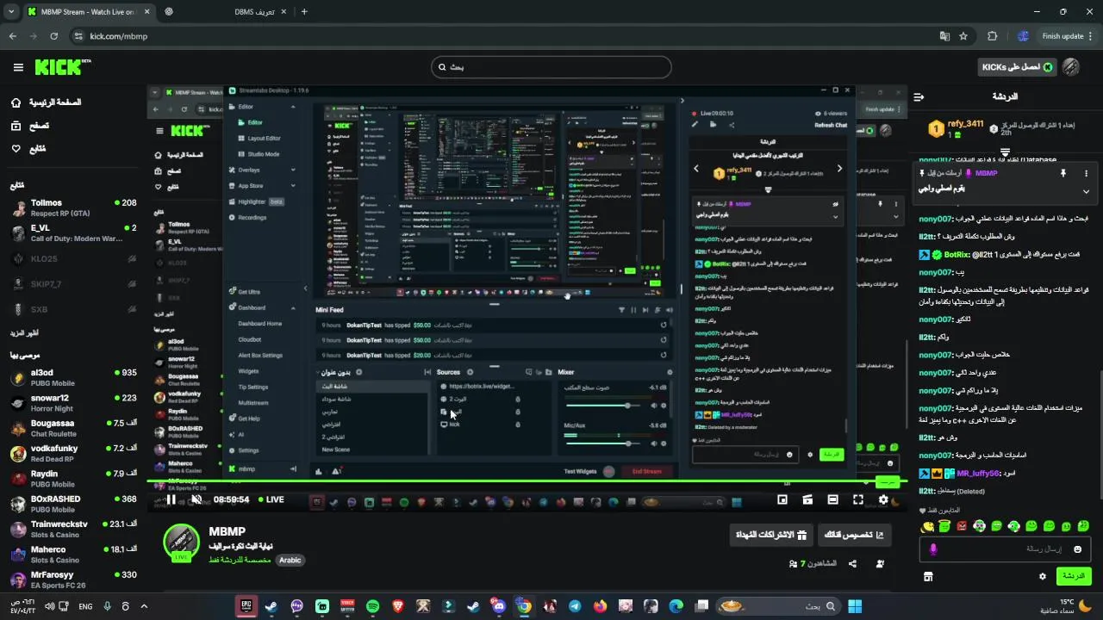Open a new browser tab
Viewport: 1103px width, 620px height.
click(304, 11)
